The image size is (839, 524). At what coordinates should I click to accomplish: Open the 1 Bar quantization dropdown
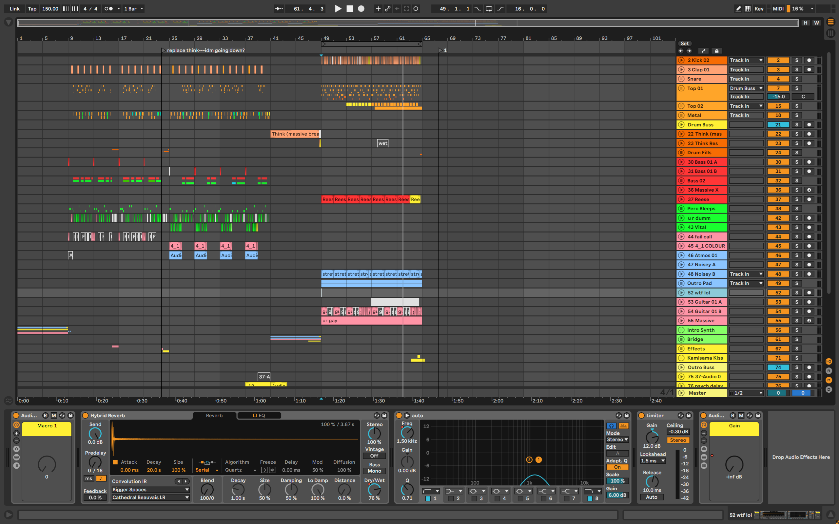(x=133, y=9)
